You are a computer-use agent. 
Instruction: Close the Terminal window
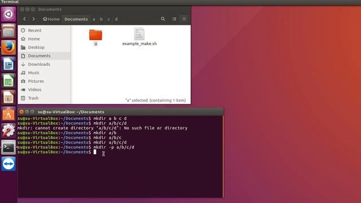coord(21,112)
